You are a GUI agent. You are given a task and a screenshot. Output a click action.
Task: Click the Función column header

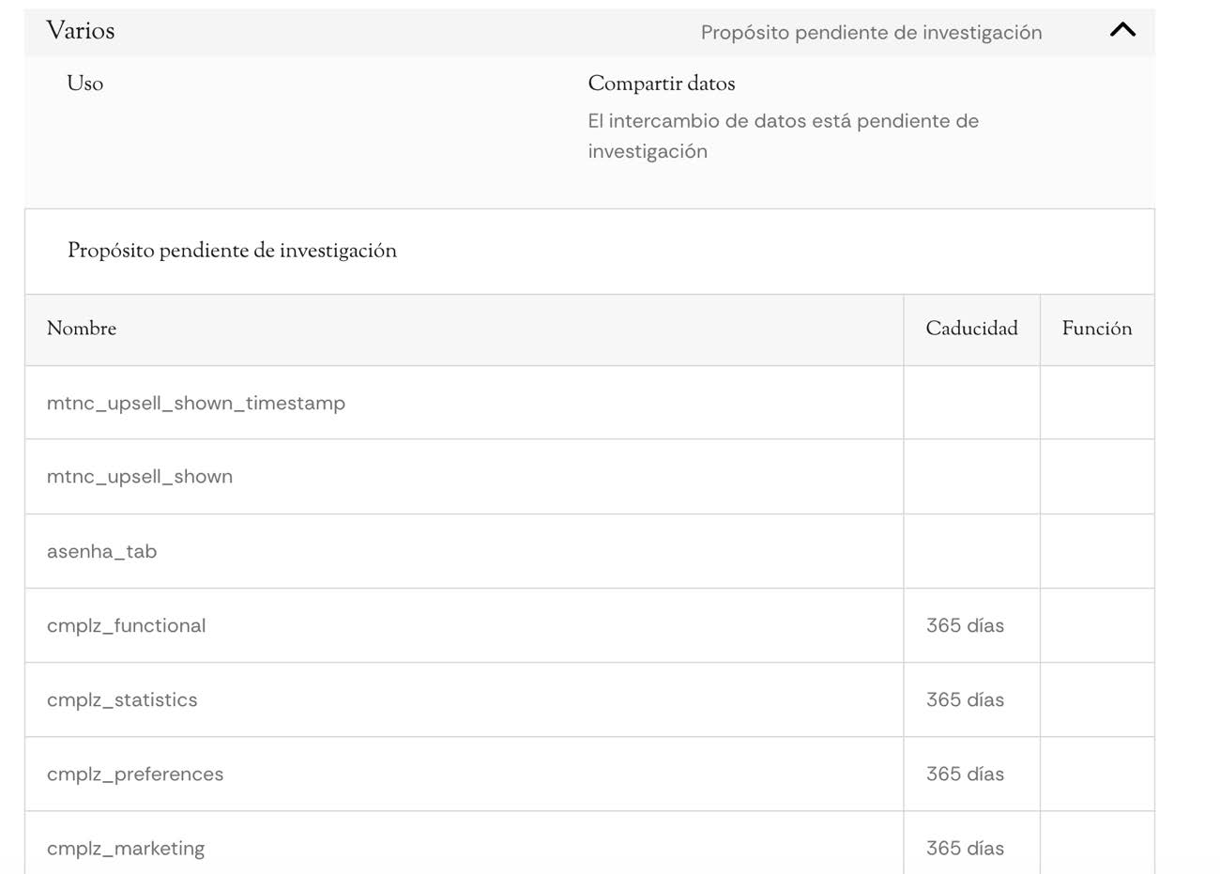[1096, 329]
